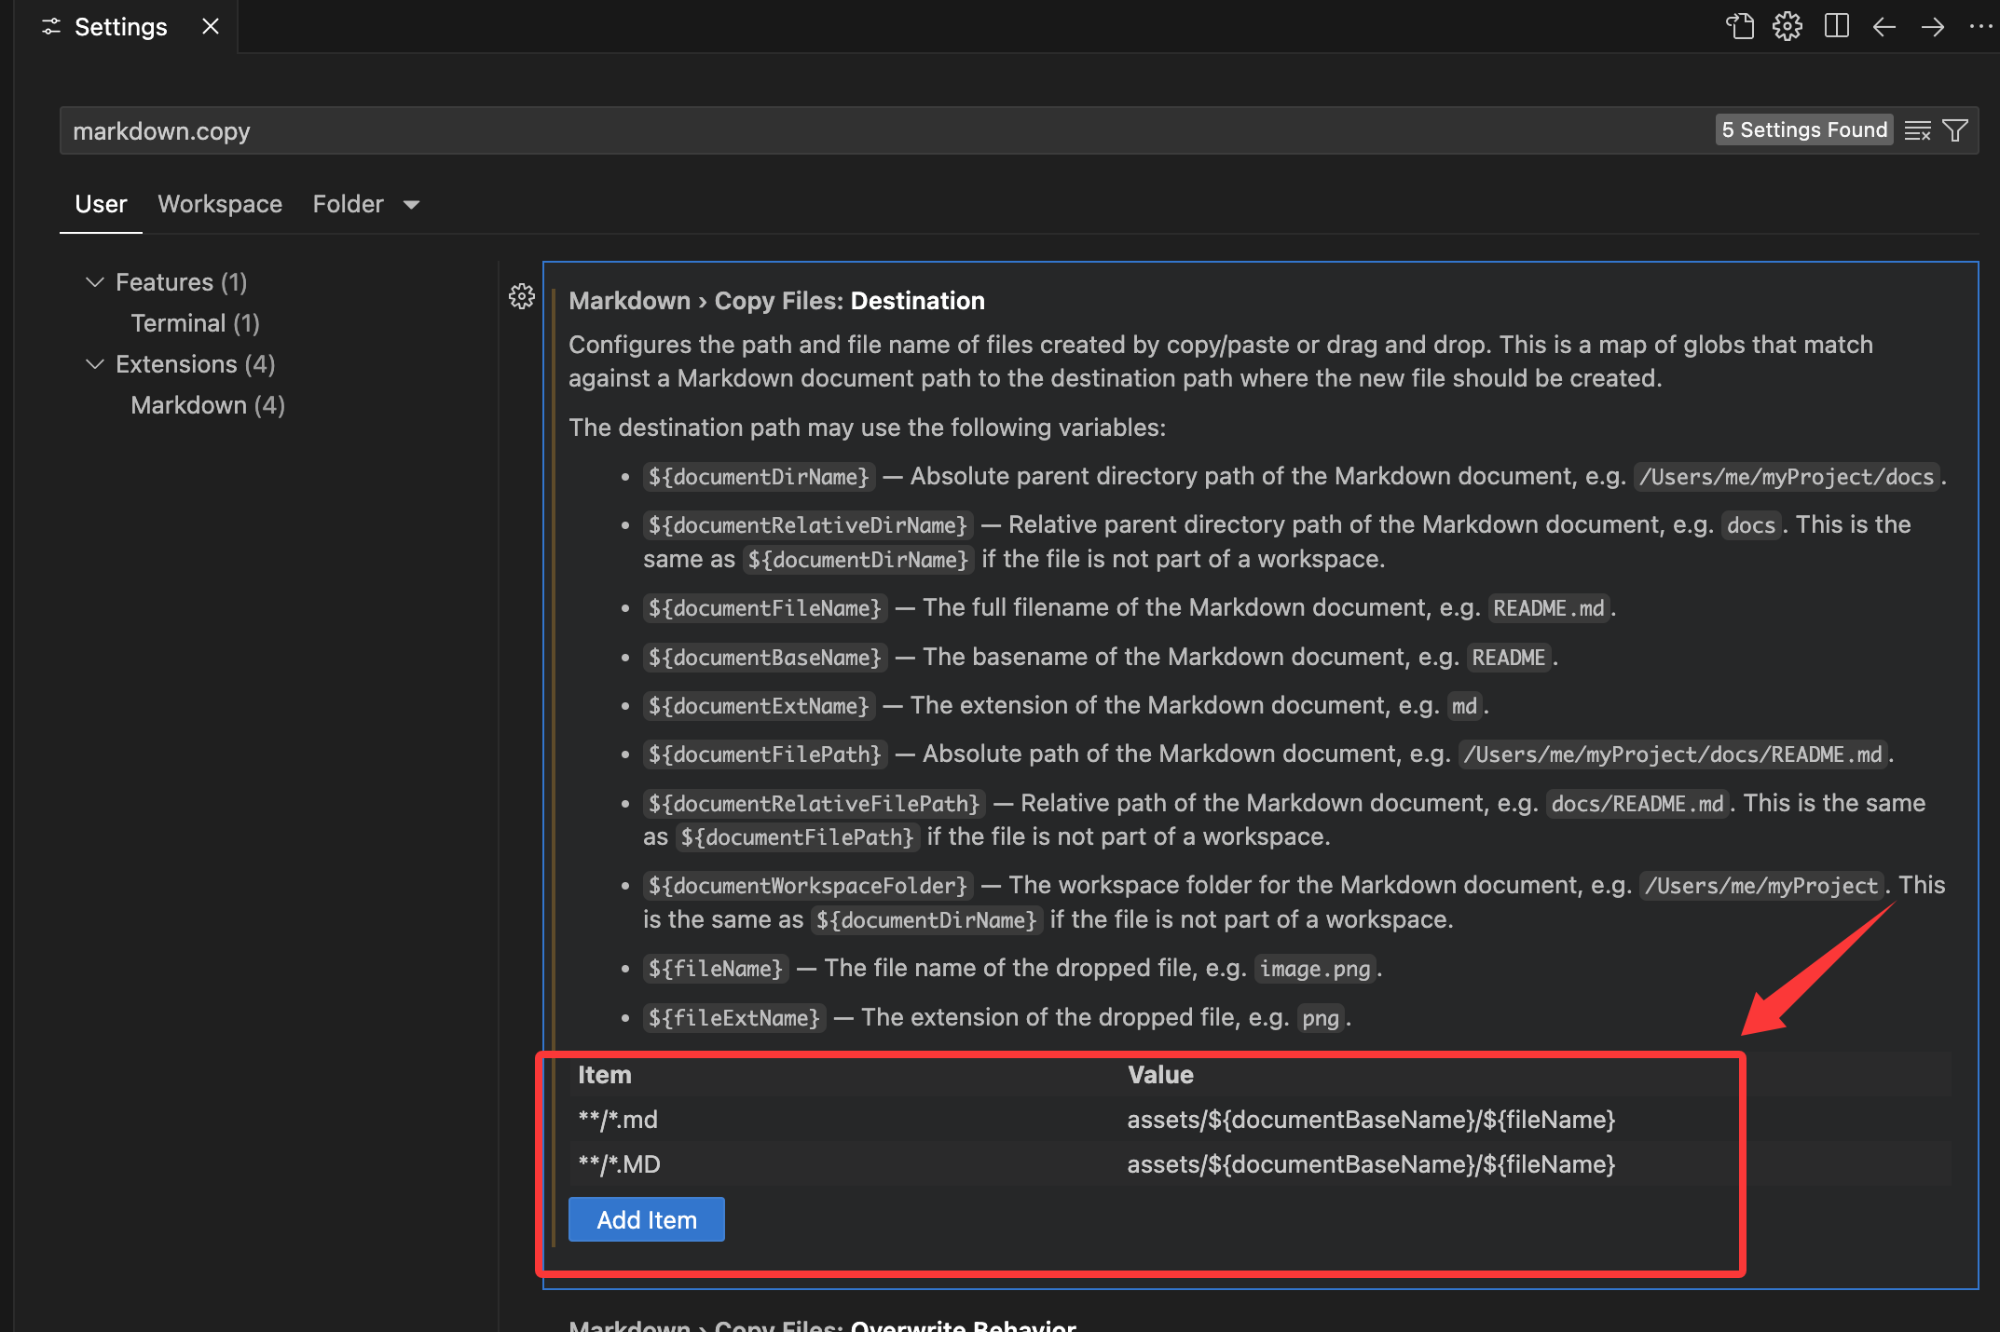The image size is (2000, 1332).
Task: Select Markdown (4) in settings tree
Action: 208,404
